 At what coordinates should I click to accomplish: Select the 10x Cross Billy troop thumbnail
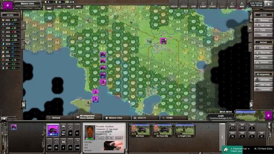[x=162, y=130]
